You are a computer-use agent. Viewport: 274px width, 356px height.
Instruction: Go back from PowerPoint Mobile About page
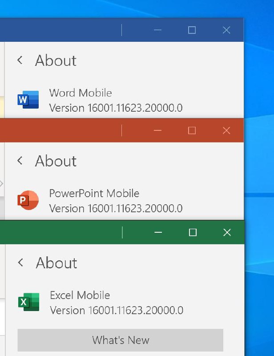pos(20,161)
